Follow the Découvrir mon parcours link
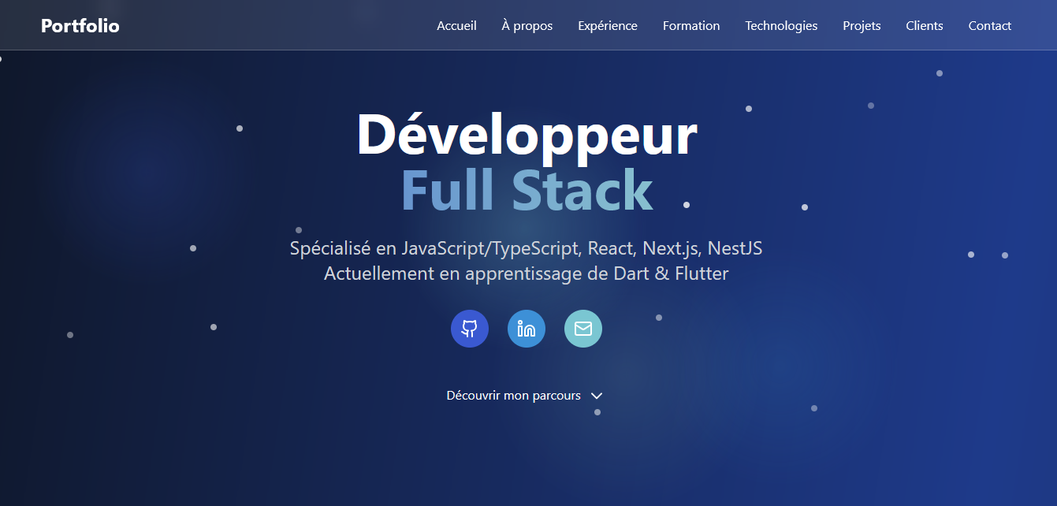The height and width of the screenshot is (506, 1057). pos(512,396)
